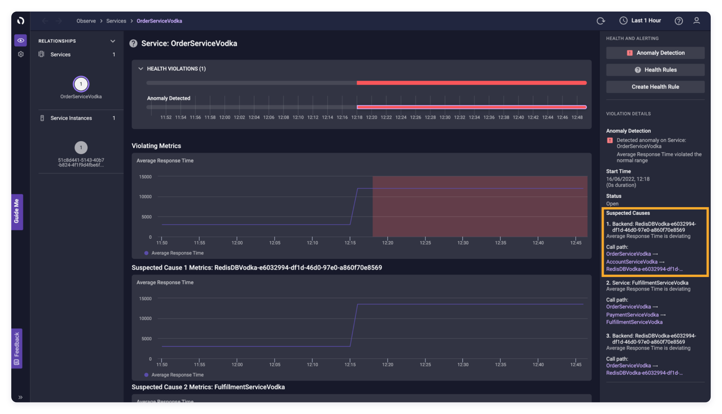This screenshot has height=414, width=722.
Task: Open help question-mark icon in top bar
Action: coord(679,21)
